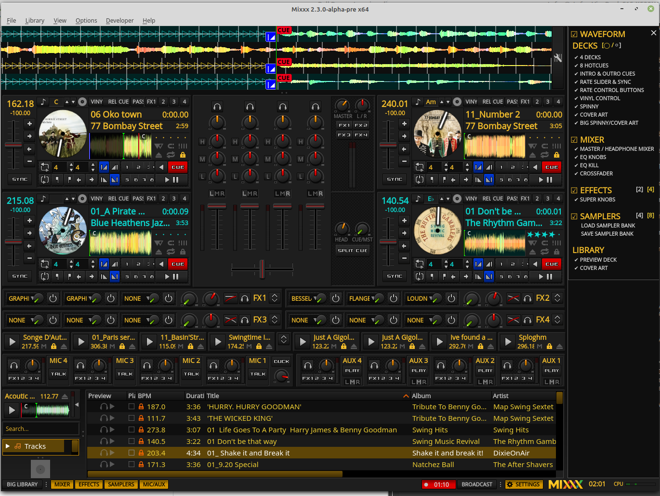
Task: Adjust the rate slider on the 06 Oko town deck
Action: 13,145
